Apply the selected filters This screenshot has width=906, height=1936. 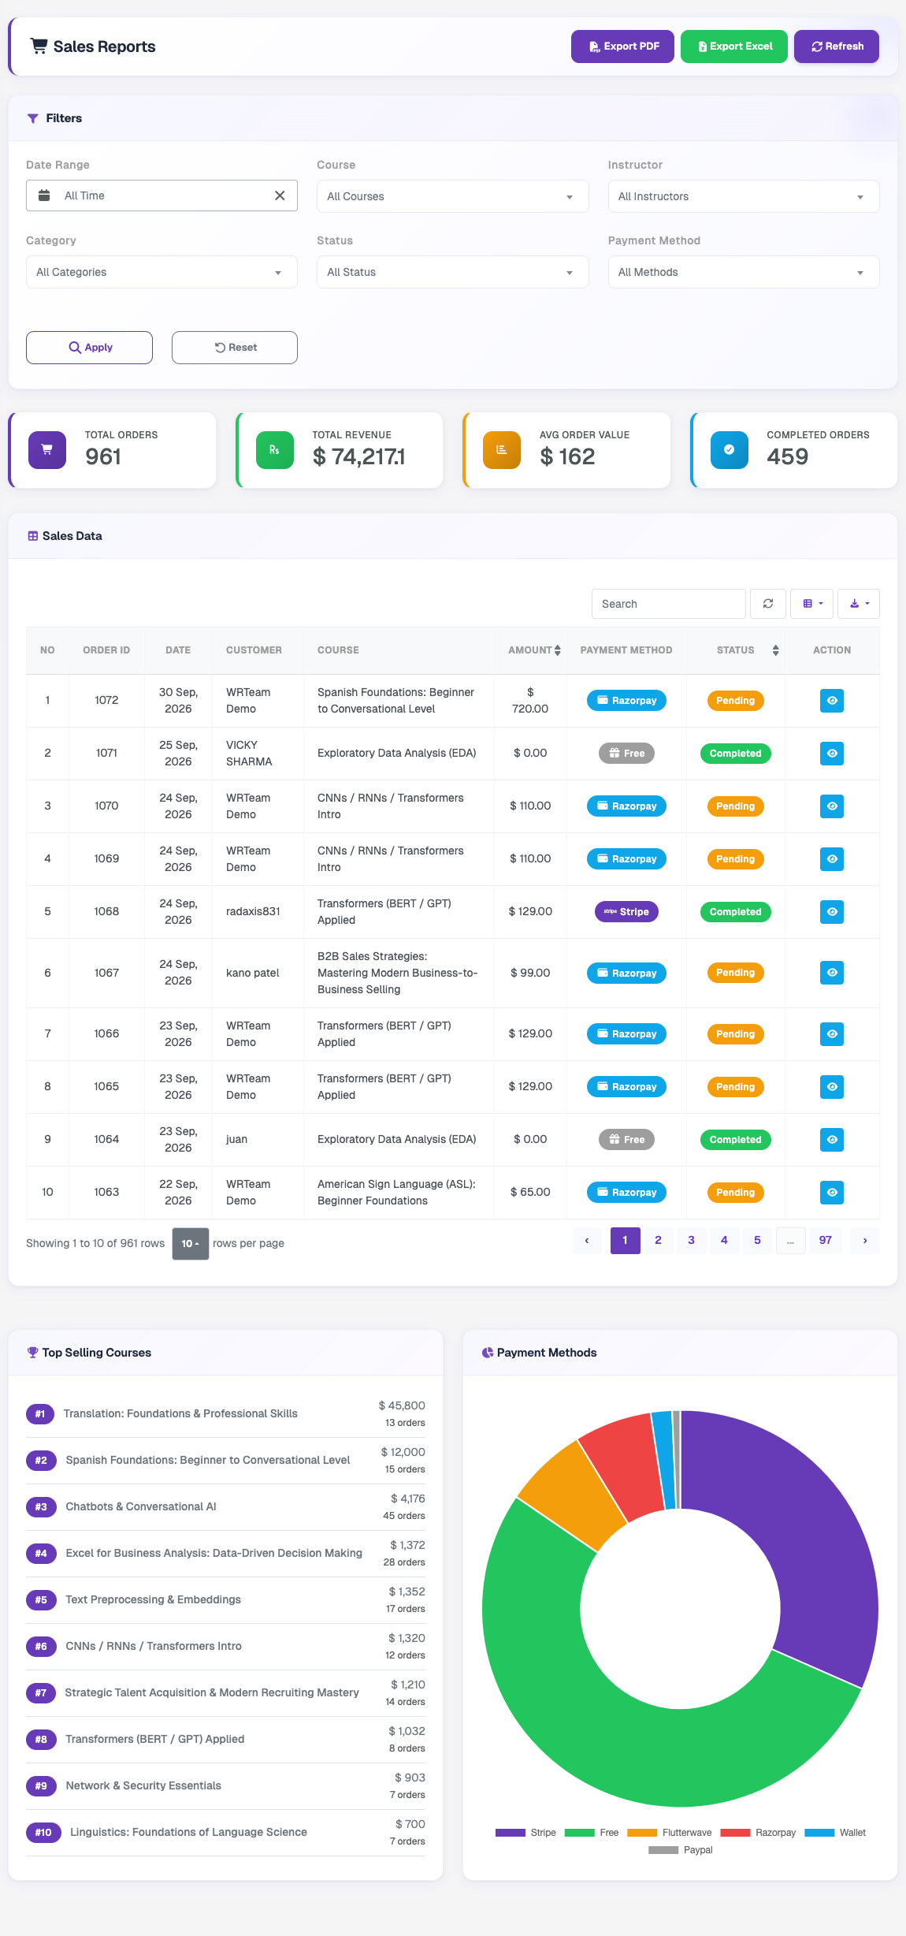89,348
